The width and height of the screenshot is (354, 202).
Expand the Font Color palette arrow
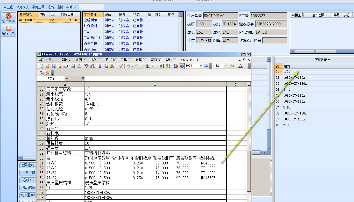pos(245,66)
